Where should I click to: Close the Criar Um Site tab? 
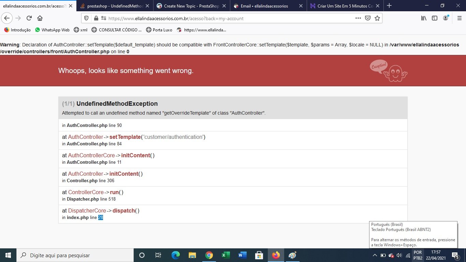[377, 6]
